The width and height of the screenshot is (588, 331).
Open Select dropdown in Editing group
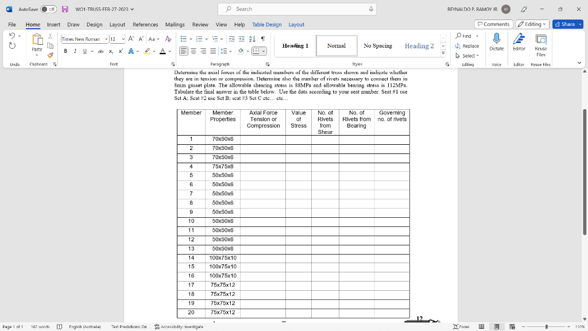click(467, 56)
